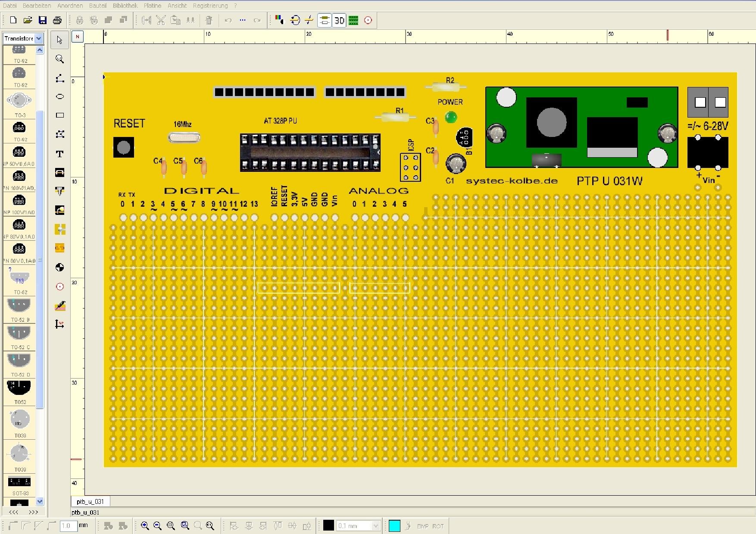Click the scissors cut icon in the toolbar
The image size is (756, 534).
[161, 20]
